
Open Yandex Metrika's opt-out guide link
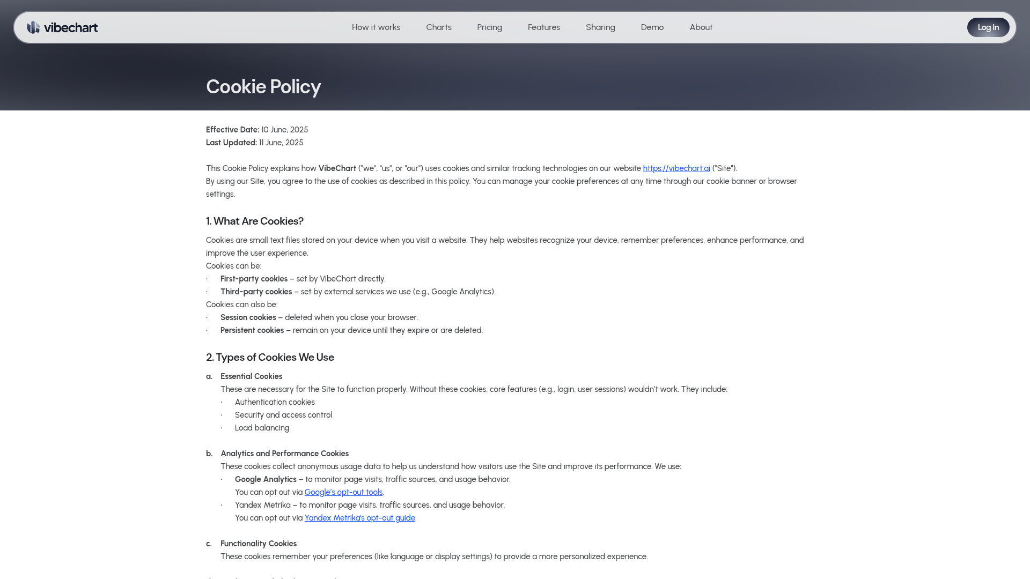pyautogui.click(x=359, y=518)
